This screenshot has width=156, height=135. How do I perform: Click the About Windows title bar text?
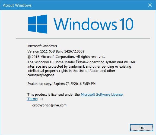(x=17, y=5)
